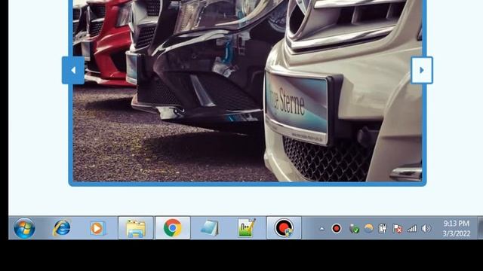483x271 pixels.
Task: Open the Windows Start menu
Action: coord(24,228)
